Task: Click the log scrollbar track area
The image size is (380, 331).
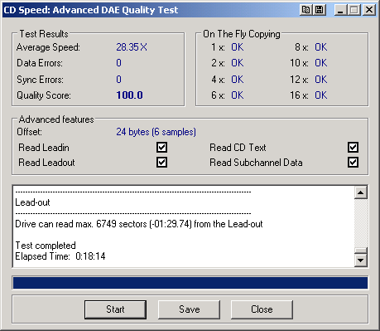Action: click(x=361, y=223)
